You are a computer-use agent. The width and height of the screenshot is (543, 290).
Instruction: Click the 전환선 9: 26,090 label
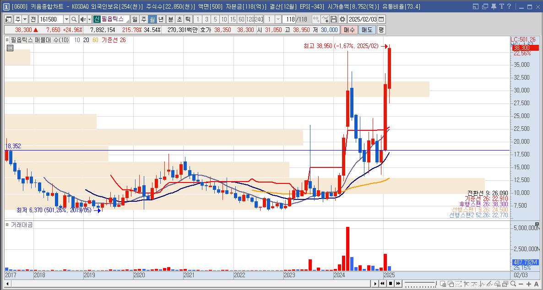[488, 193]
